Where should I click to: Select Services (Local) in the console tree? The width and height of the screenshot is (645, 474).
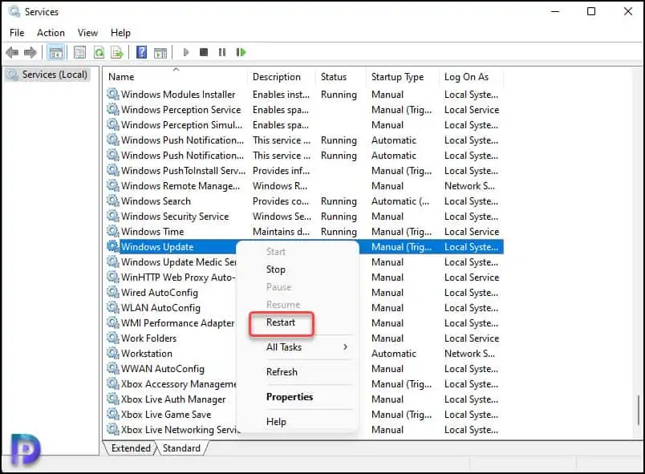tap(47, 75)
